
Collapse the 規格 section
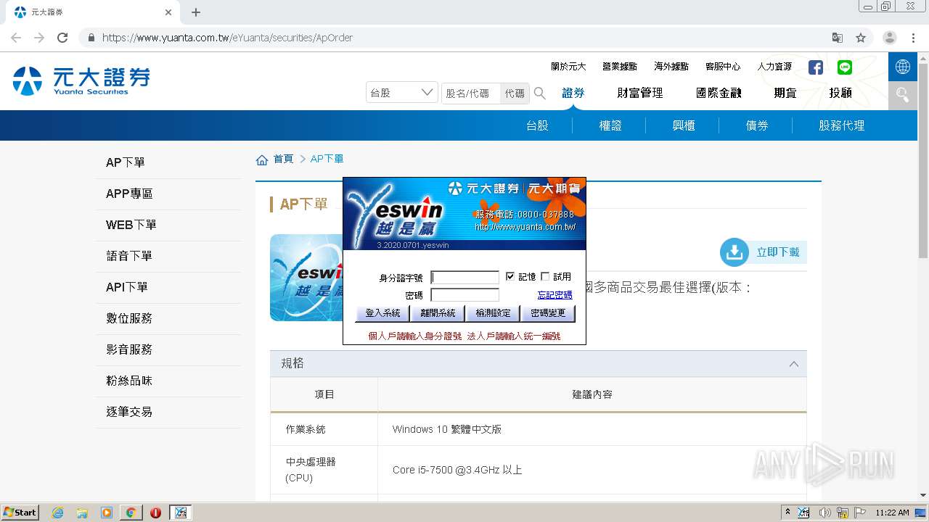(793, 364)
